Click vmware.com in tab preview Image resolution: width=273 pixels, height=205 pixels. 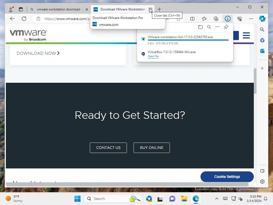(109, 25)
